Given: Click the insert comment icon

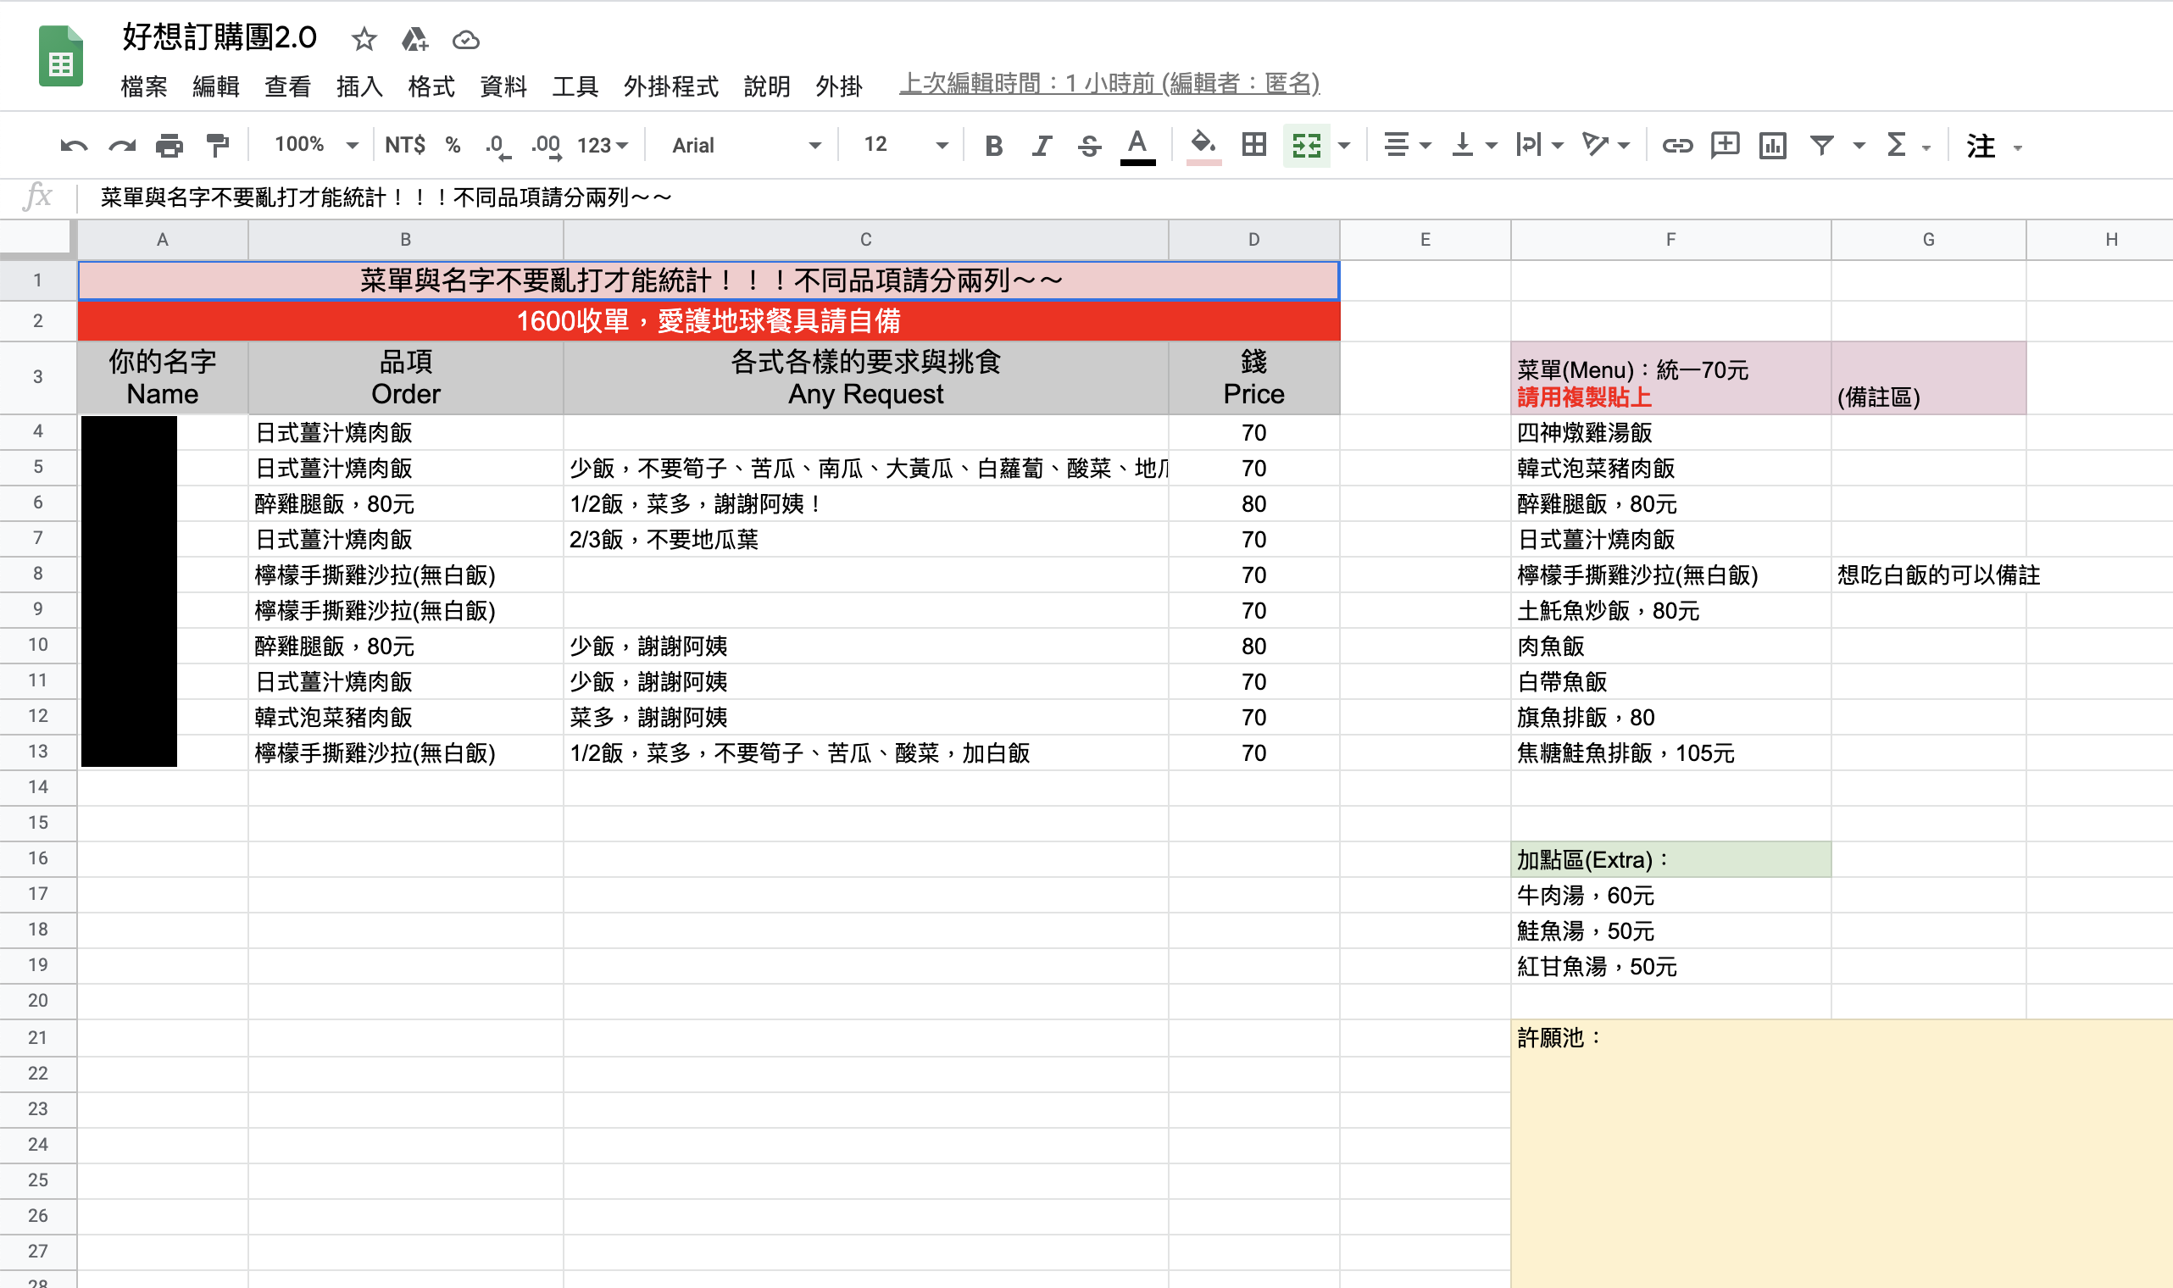Looking at the screenshot, I should 1725,146.
